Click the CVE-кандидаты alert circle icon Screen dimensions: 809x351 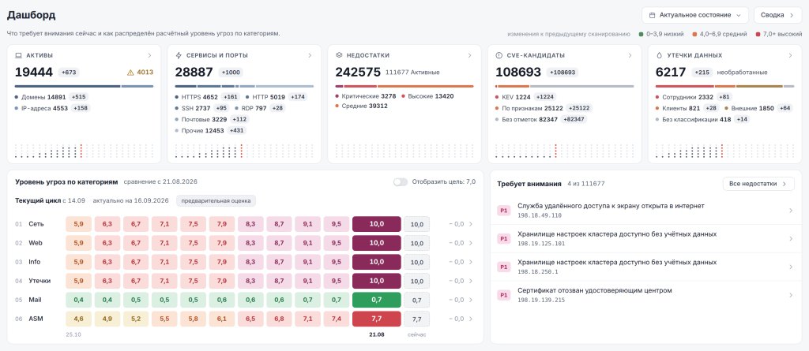point(499,55)
